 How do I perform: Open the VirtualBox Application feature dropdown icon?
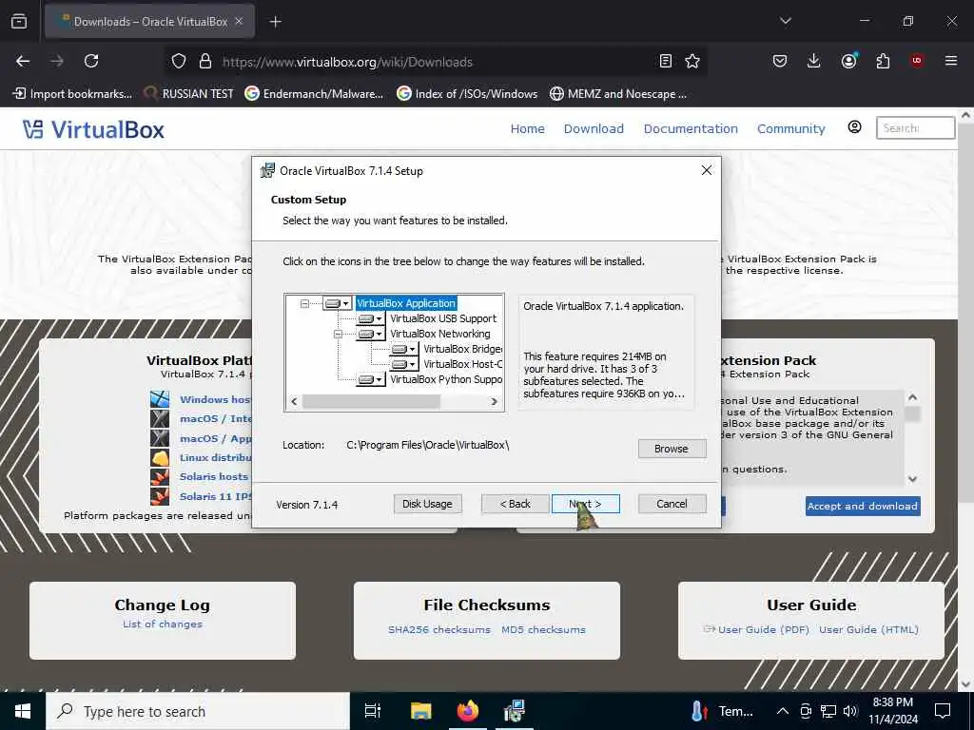coord(338,303)
